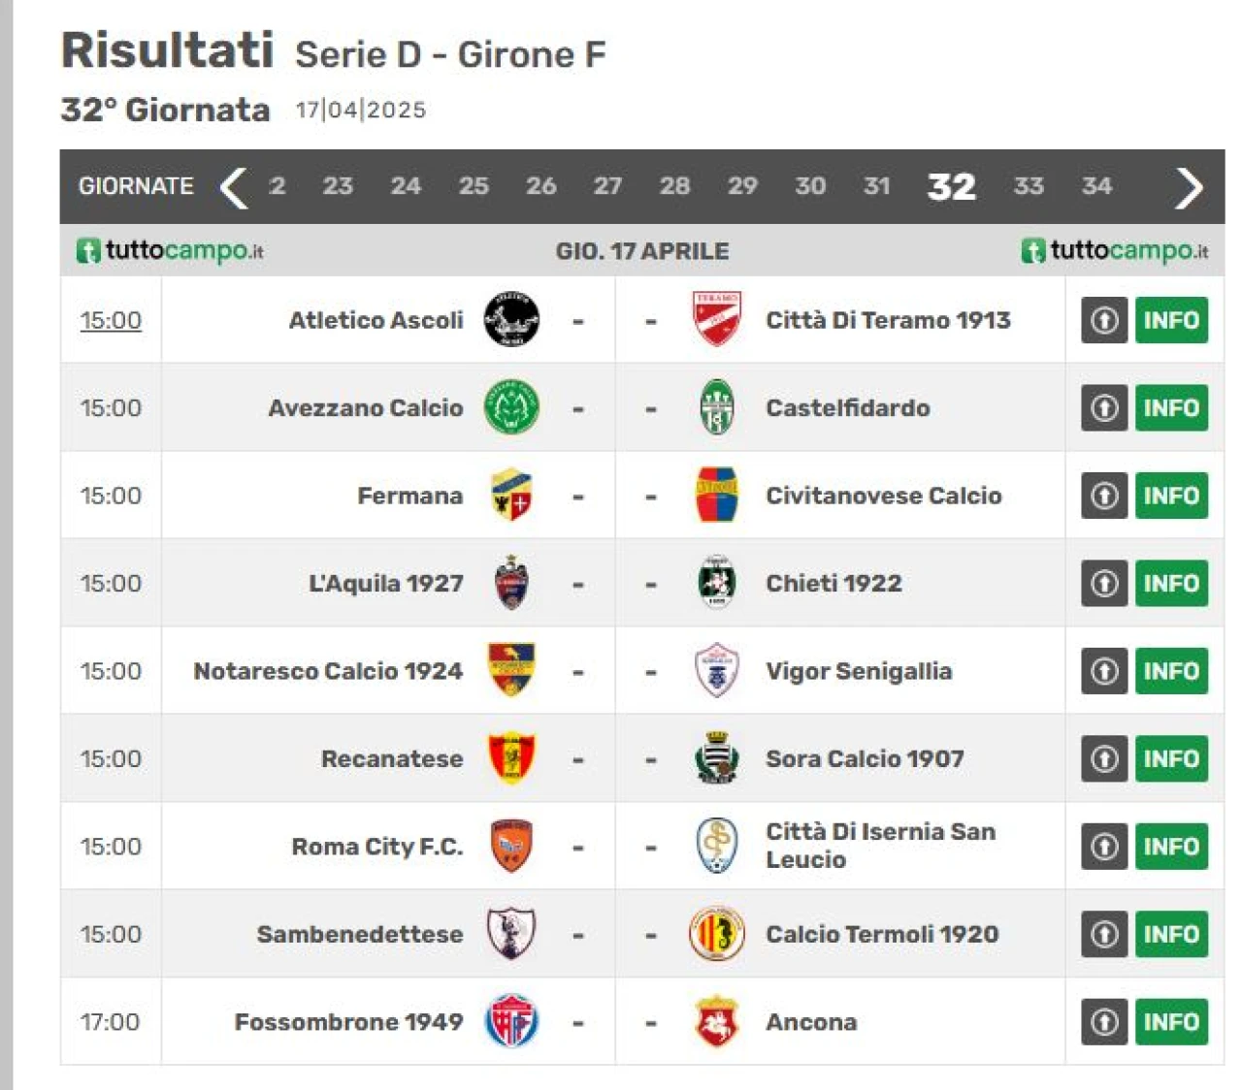Click the left tuttocampo.it logo

[170, 250]
